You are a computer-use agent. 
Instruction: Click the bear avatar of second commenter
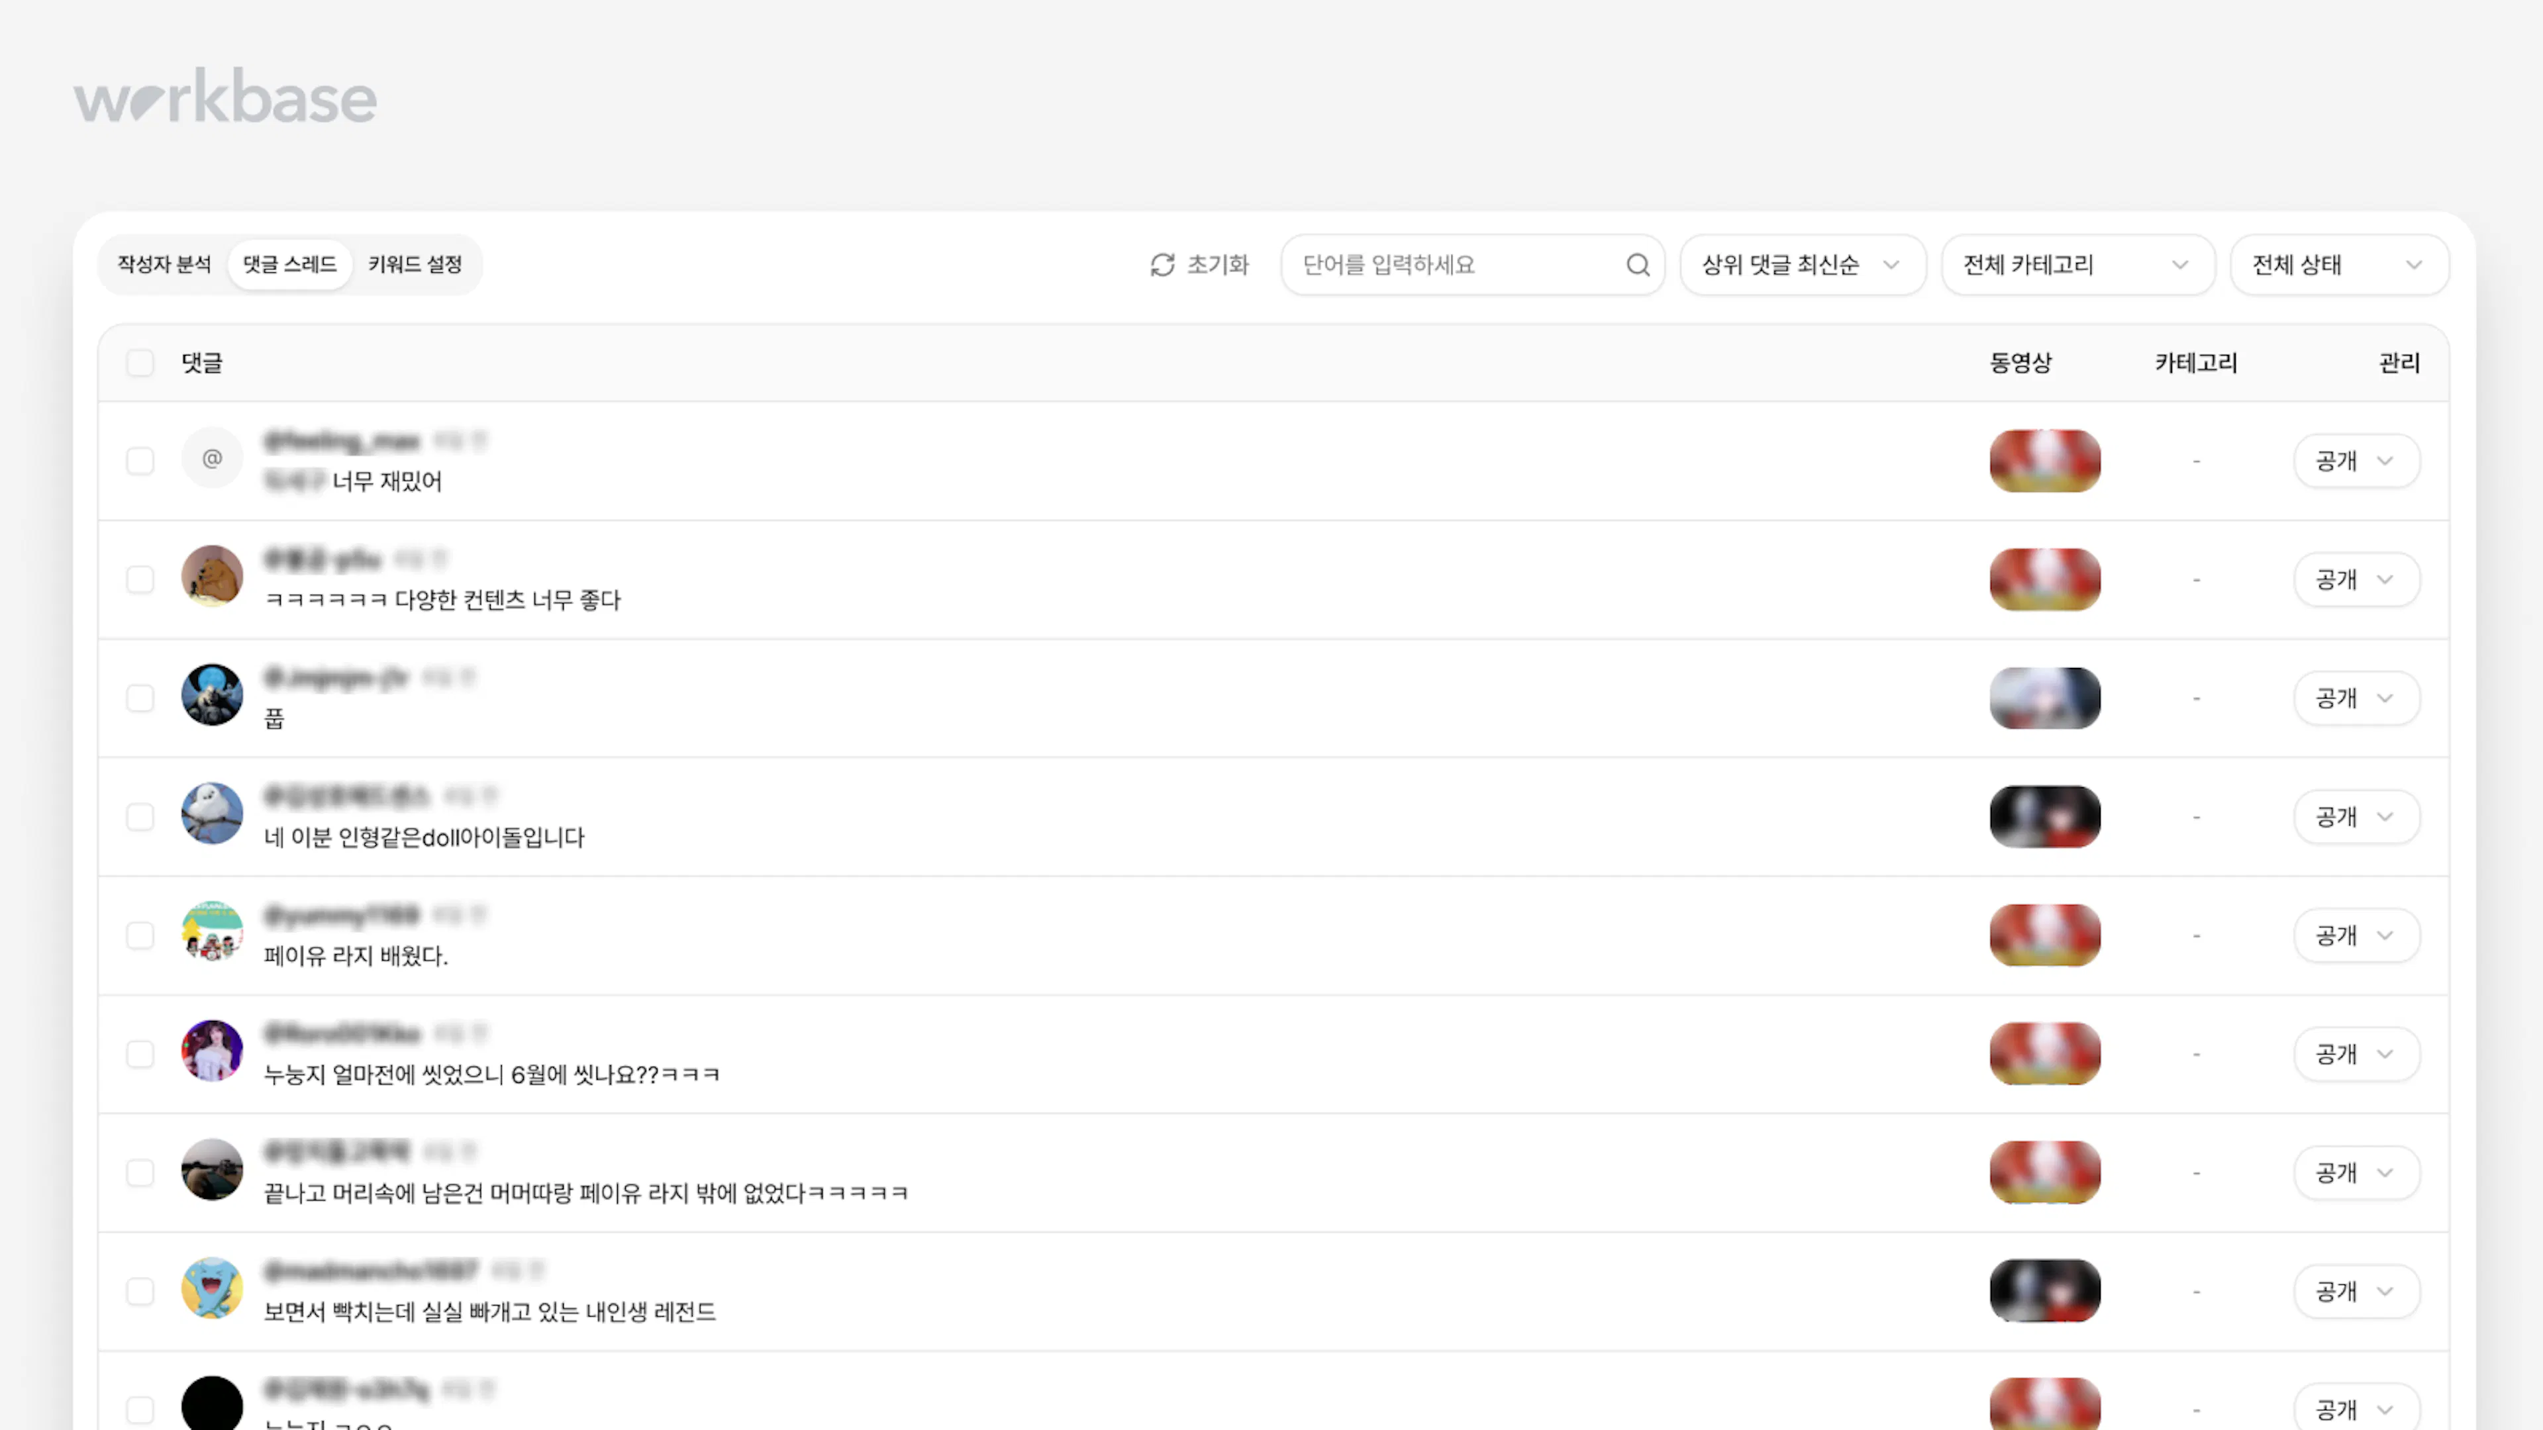(x=212, y=577)
